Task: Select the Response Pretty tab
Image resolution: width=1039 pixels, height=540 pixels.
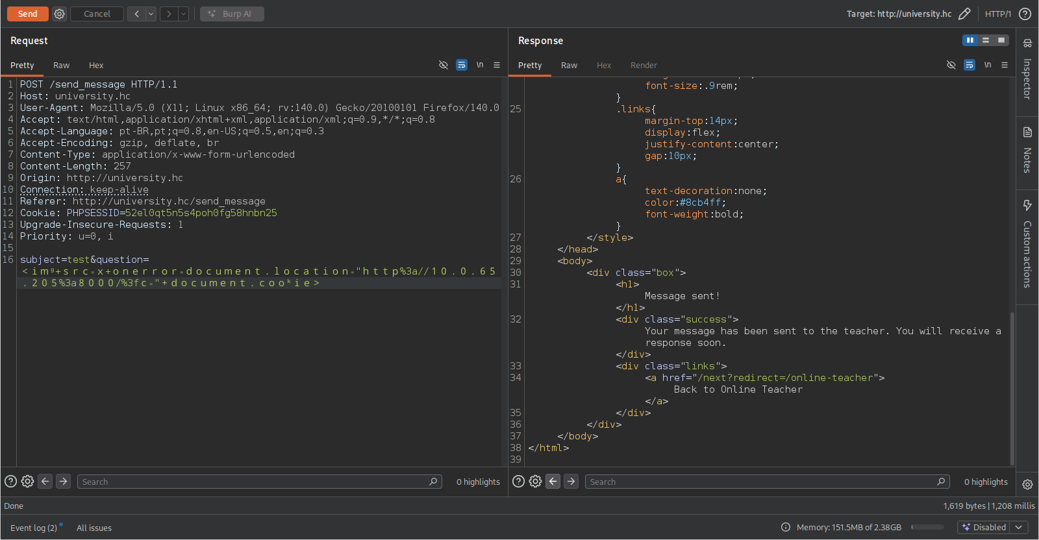Action: point(530,65)
